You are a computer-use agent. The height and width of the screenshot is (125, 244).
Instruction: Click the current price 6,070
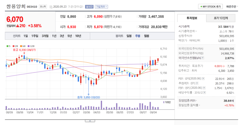pyautogui.click(x=15, y=19)
